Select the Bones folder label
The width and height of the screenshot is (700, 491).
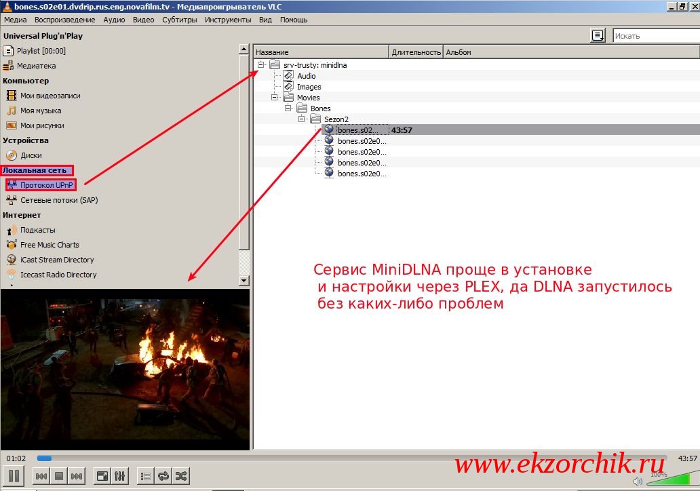pos(321,109)
